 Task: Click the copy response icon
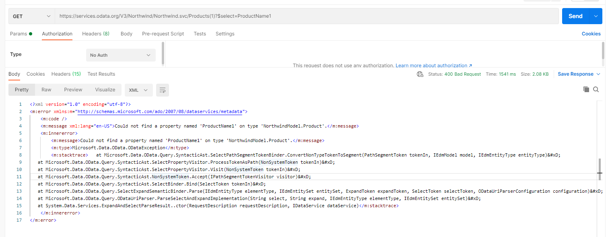click(x=586, y=89)
